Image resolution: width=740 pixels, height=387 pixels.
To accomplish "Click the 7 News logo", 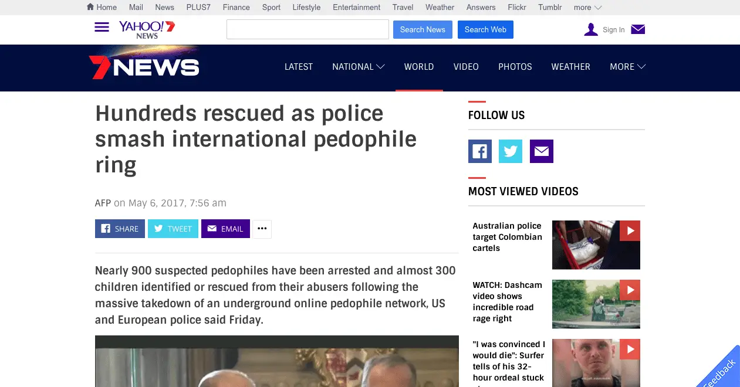I will 144,67.
